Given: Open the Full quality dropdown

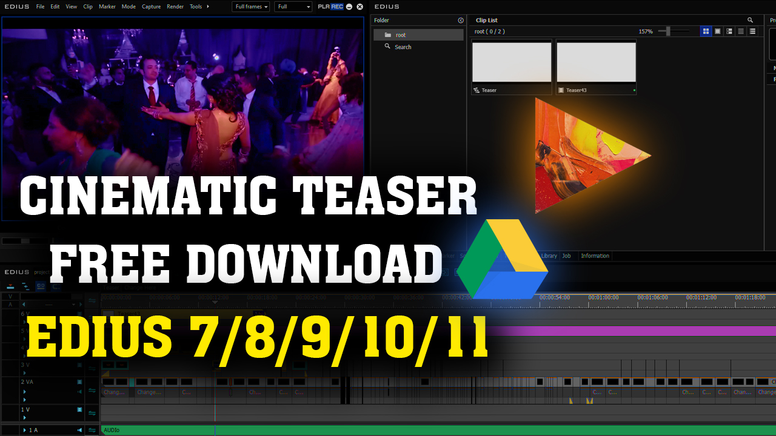Looking at the screenshot, I should click(x=293, y=7).
